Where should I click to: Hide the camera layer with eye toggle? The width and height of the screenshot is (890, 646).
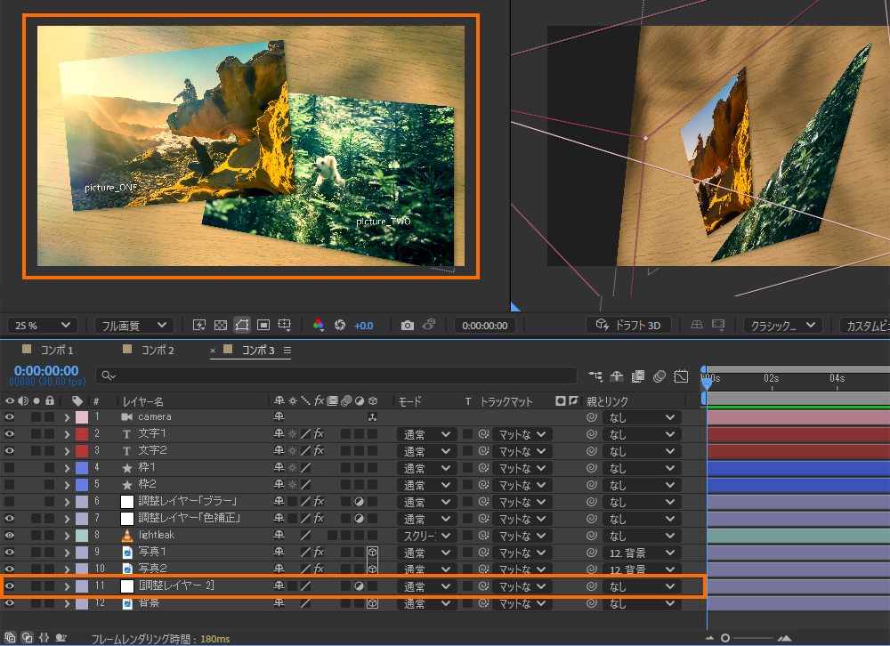pyautogui.click(x=10, y=416)
